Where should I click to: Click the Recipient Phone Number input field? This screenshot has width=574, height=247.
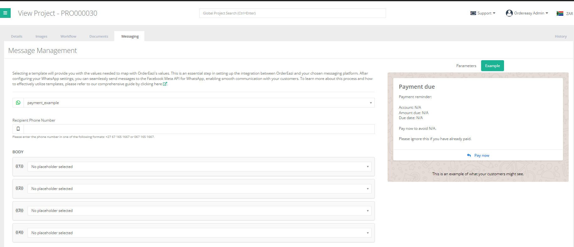point(199,129)
